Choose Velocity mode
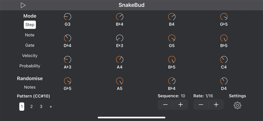 click(30, 56)
